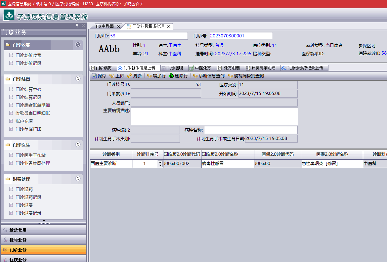Click the Refresh (刷新) toolbar icon

[x=135, y=76]
